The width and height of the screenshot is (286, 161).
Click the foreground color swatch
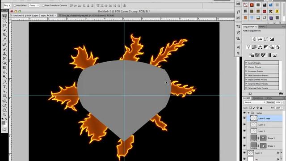click(4, 123)
